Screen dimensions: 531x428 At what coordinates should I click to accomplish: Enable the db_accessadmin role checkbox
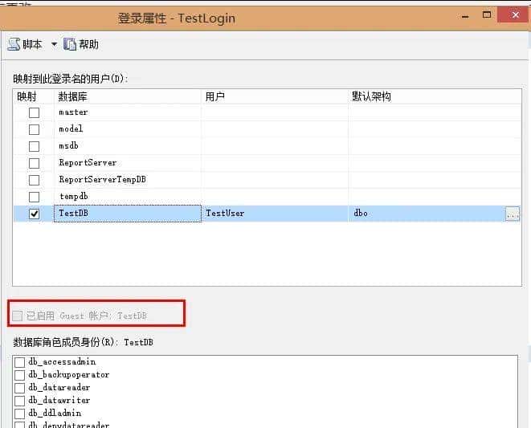(x=19, y=362)
